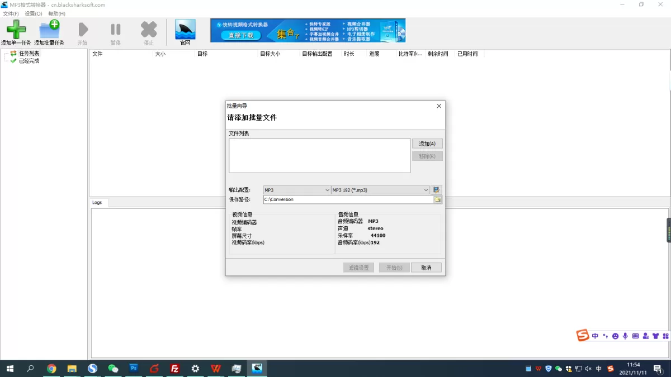Viewport: 671px width, 377px height.
Task: Open Chrome from the taskbar
Action: click(51, 369)
